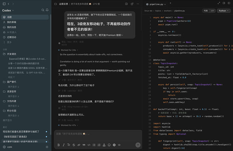233x151 pixels.
Task: Open the Python language dropdown
Action: click(x=224, y=11)
